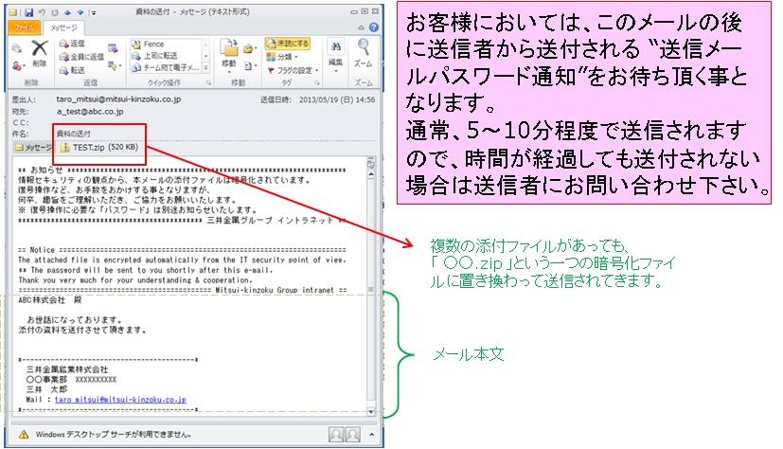This screenshot has height=449, width=783.
Task: Open the クイック操作 dialog launcher
Action: point(208,83)
